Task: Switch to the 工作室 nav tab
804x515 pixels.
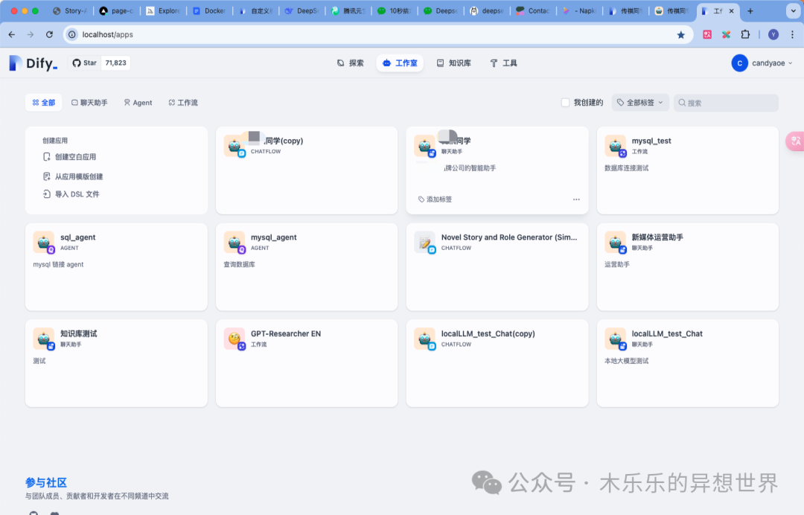Action: [x=400, y=63]
